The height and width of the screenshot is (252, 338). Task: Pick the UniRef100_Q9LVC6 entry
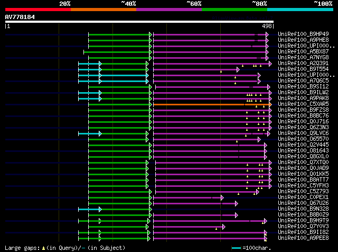click(x=303, y=133)
